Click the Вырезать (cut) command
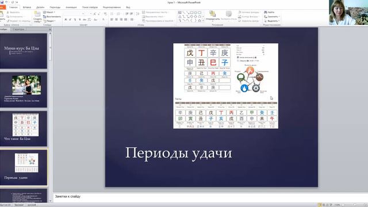Image resolution: width=368 pixels, height=207 pixels. point(13,12)
